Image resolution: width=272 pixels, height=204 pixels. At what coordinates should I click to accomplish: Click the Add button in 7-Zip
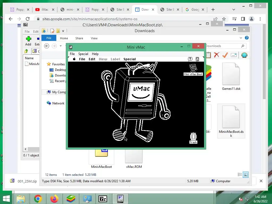click(x=28, y=41)
